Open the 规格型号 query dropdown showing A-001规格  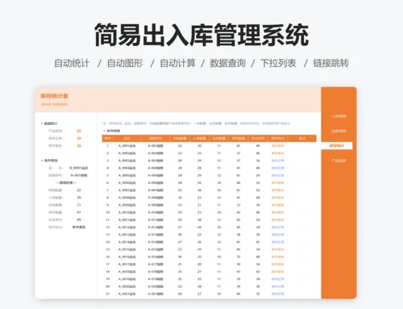coord(79,175)
